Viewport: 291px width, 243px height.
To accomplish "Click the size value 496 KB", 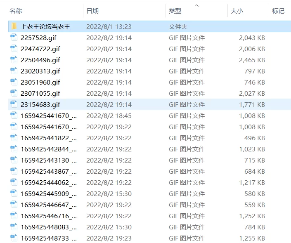I will coord(255,138).
